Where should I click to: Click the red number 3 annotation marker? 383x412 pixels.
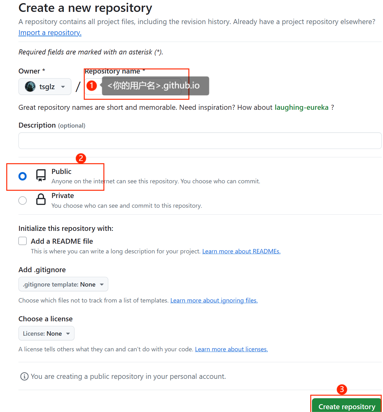pos(342,389)
